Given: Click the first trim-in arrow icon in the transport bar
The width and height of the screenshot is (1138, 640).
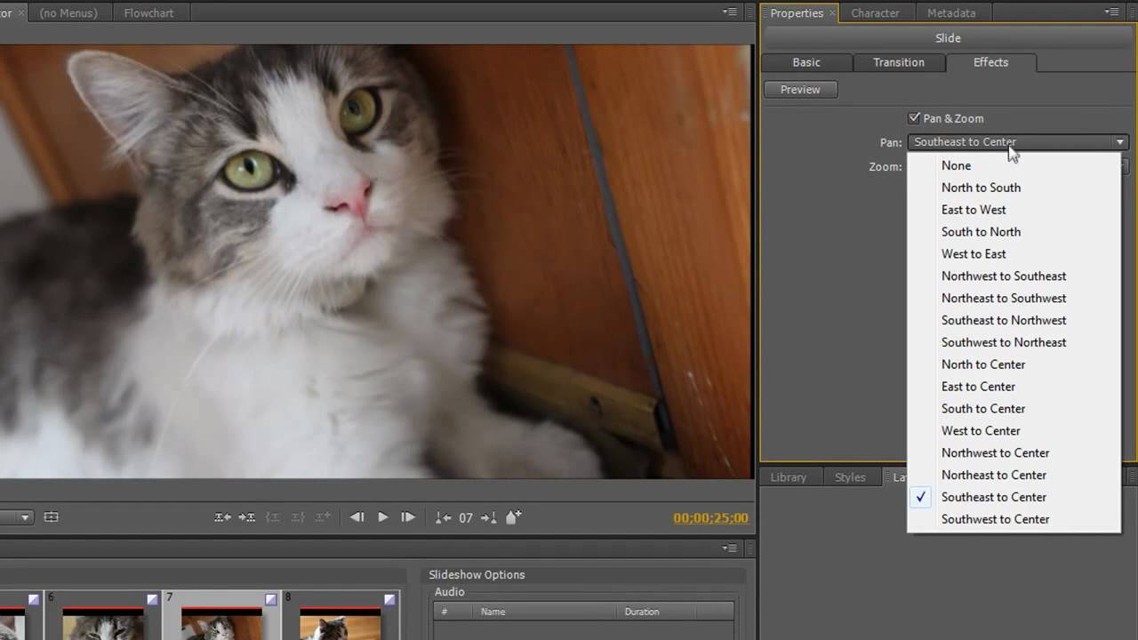Looking at the screenshot, I should point(222,517).
